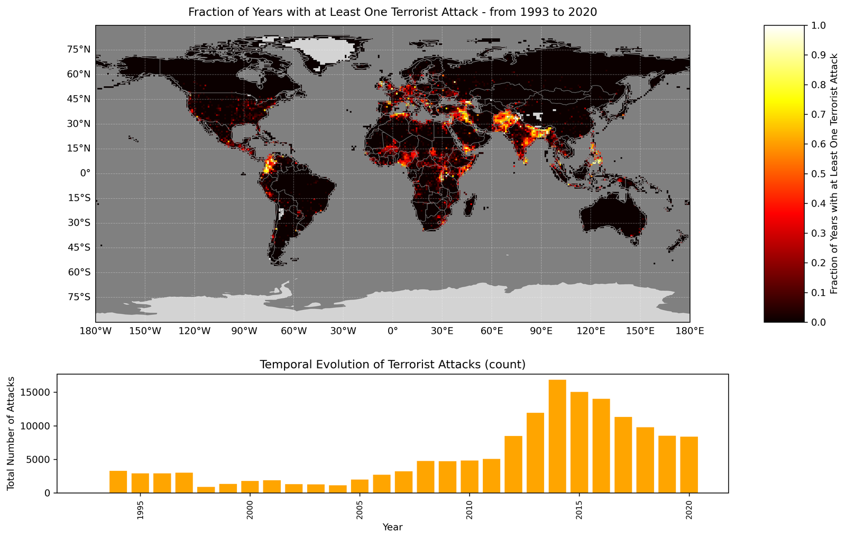The width and height of the screenshot is (846, 539).
Task: Click the "30°E" longitude tick label
Action: [442, 331]
